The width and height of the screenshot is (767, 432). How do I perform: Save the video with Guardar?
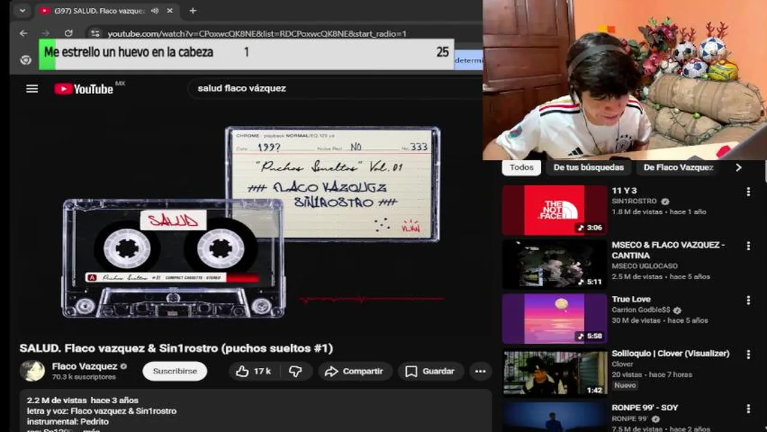click(x=430, y=371)
